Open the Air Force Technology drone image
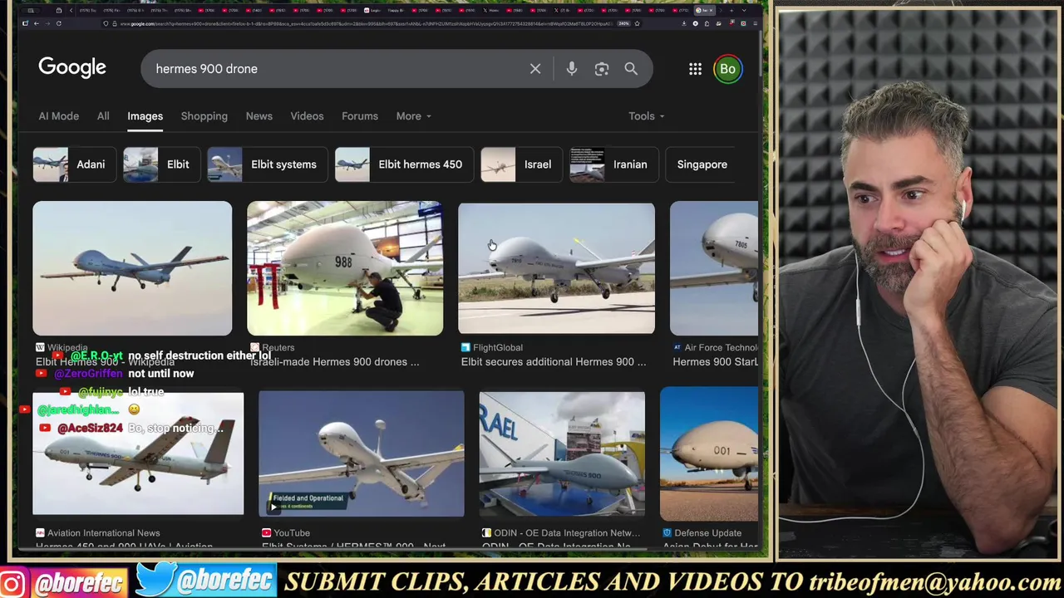The image size is (1064, 598). coord(714,268)
